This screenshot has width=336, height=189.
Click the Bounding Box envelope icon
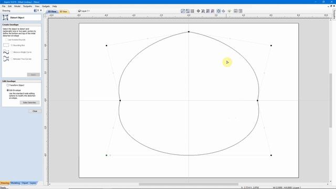click(x=6, y=45)
